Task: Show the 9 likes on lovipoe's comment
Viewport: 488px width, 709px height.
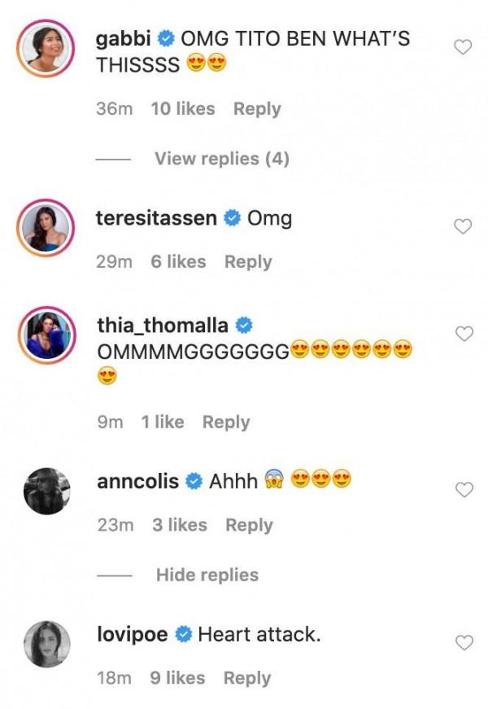Action: (x=177, y=677)
